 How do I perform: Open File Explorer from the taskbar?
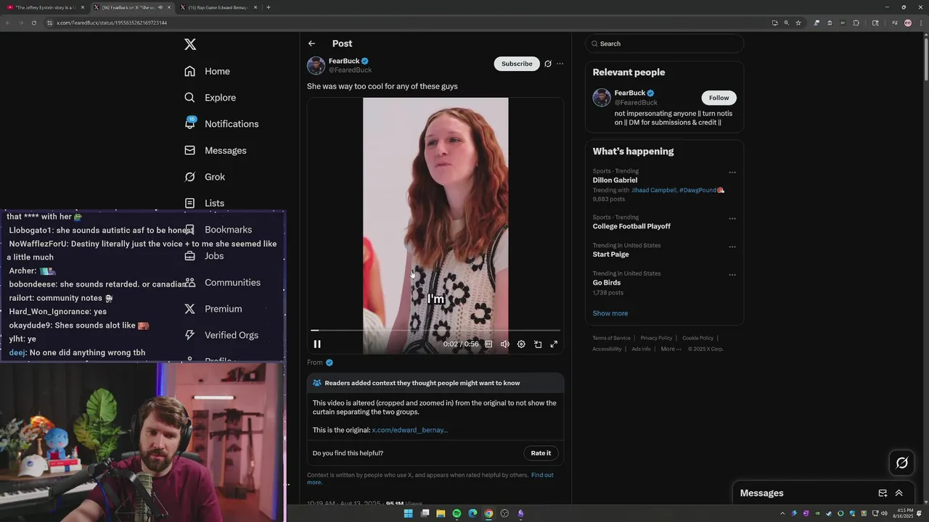441,513
